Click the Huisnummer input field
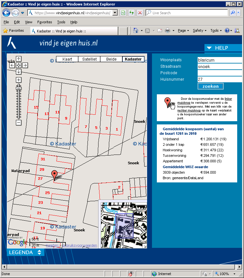Screen dimensions: 244x278 click(220, 79)
